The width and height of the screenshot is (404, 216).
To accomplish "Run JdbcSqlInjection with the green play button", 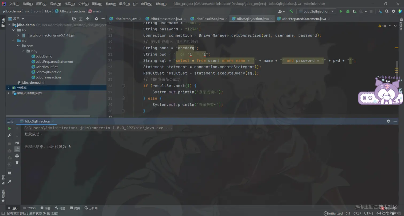I will pos(341,11).
